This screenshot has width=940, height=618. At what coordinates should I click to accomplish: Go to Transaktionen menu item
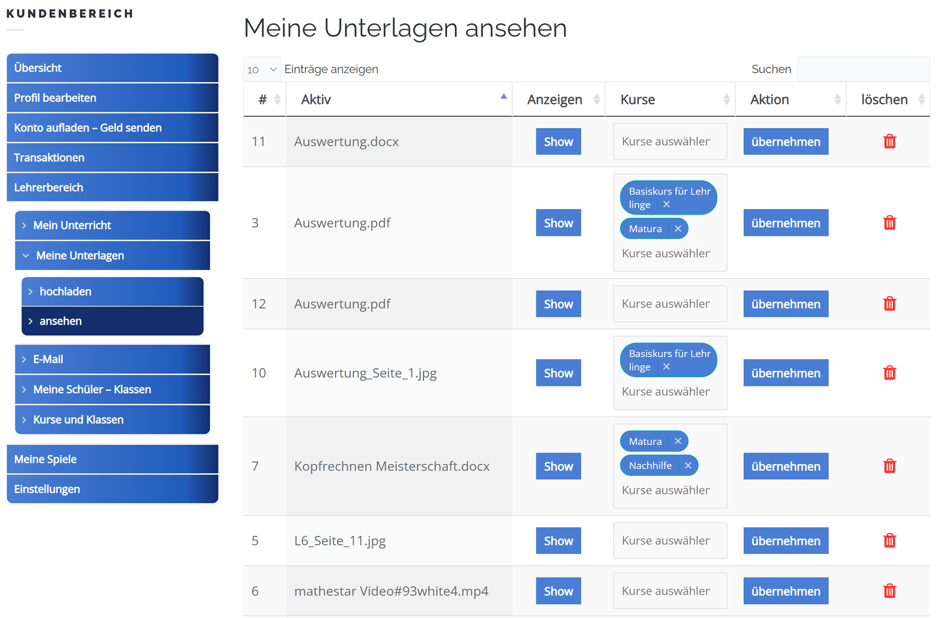pos(49,157)
